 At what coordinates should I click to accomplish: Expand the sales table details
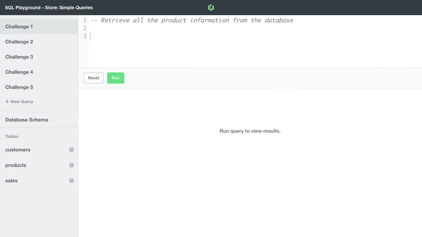tap(11, 180)
